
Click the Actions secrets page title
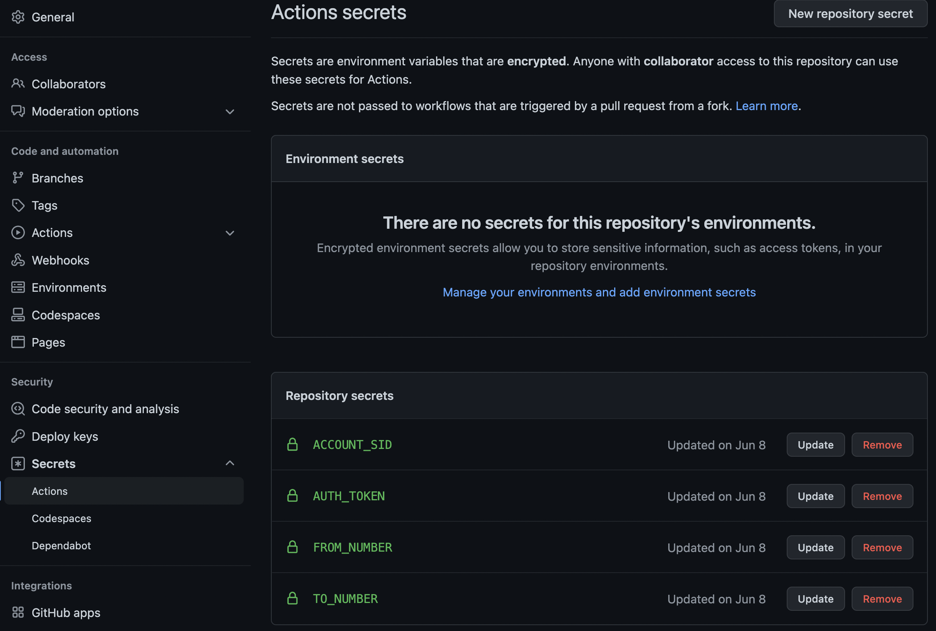339,12
